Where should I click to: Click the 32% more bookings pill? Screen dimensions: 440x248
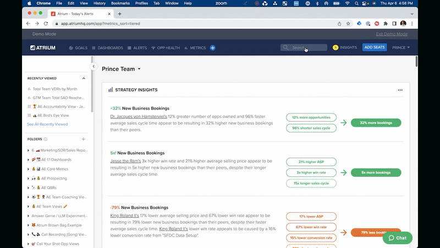(x=376, y=122)
